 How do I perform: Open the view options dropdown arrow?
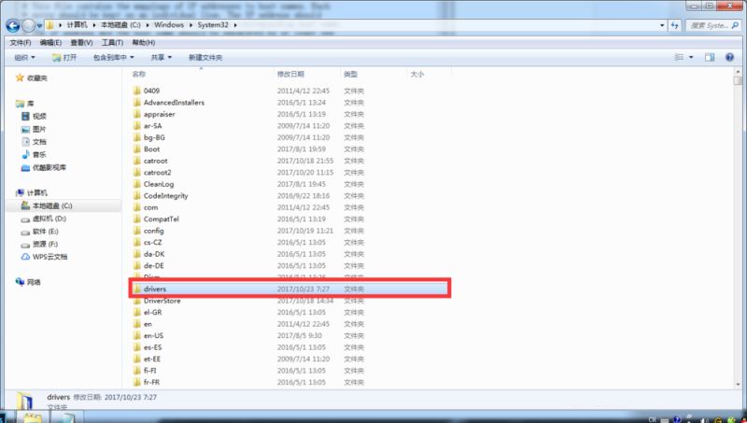tap(691, 57)
